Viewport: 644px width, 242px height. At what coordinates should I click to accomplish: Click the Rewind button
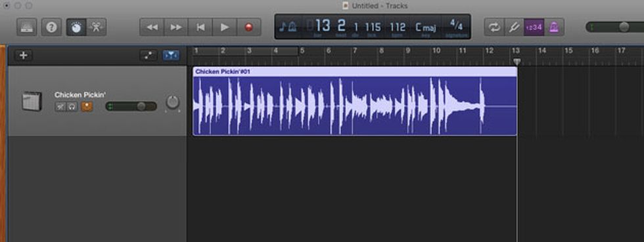152,27
